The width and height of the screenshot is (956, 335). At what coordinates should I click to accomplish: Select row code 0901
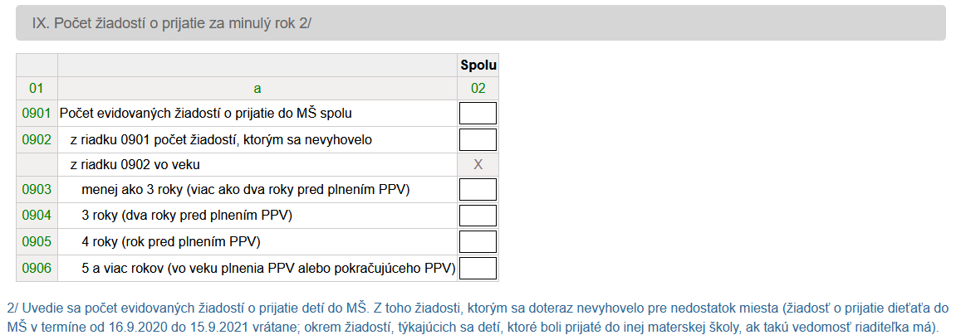click(37, 114)
